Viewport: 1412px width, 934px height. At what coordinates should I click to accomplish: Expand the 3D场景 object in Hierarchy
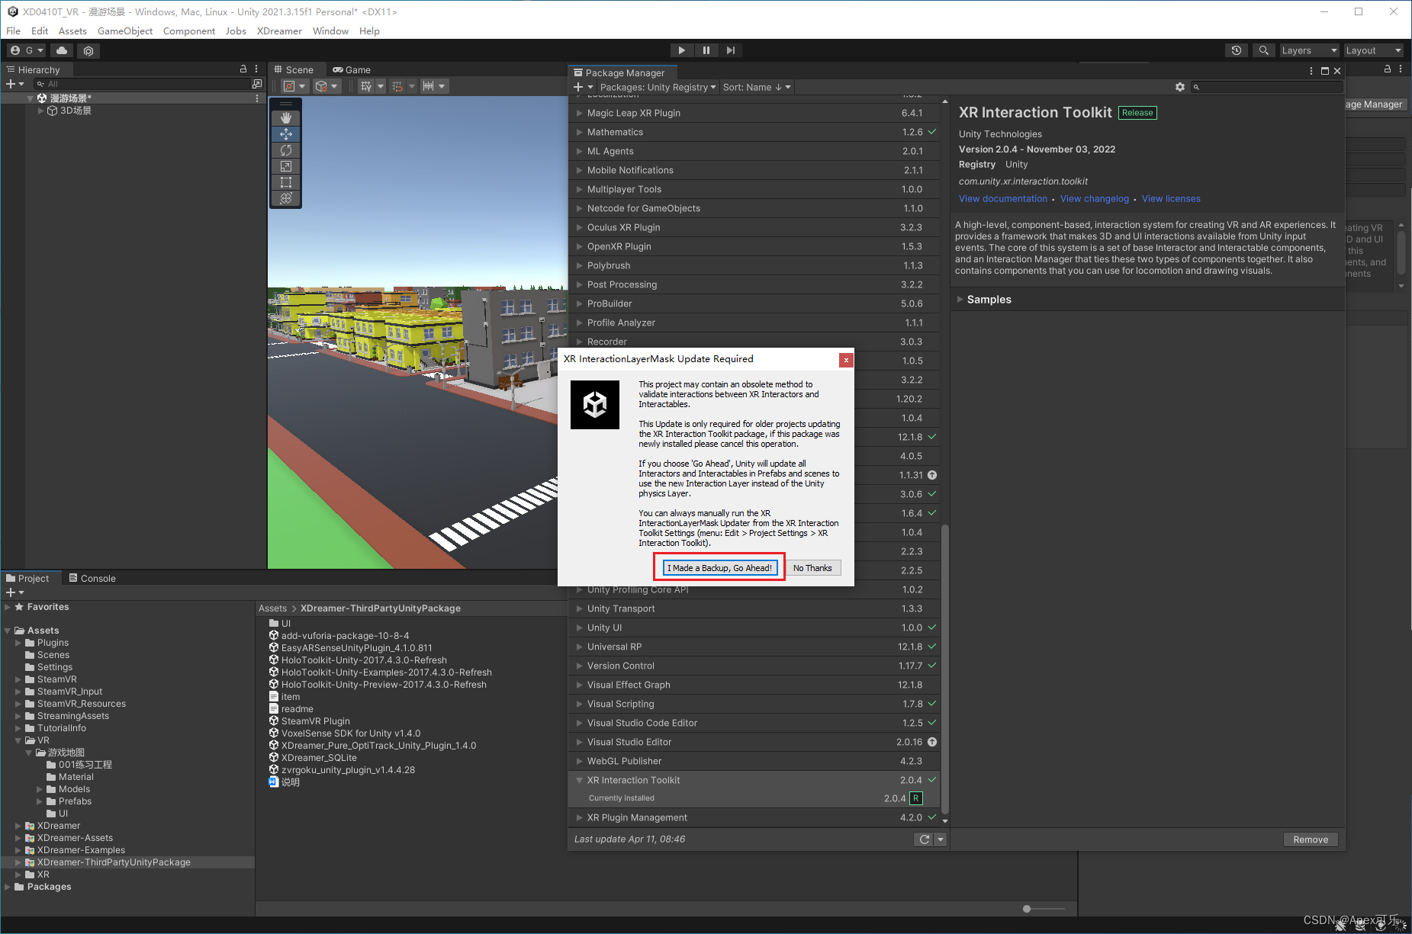pos(40,111)
